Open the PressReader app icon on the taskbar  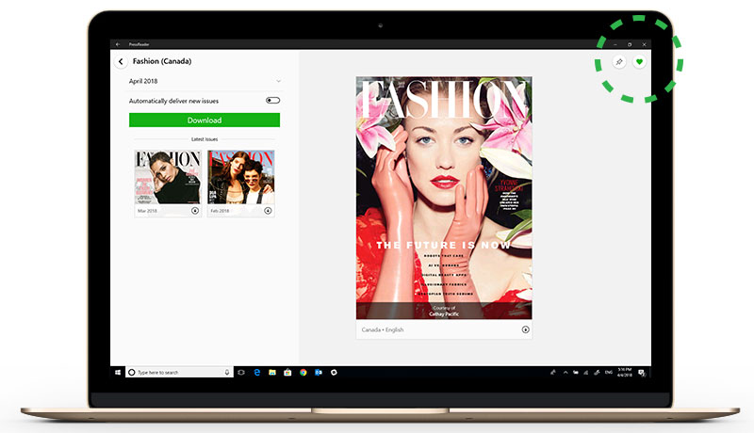[x=334, y=373]
